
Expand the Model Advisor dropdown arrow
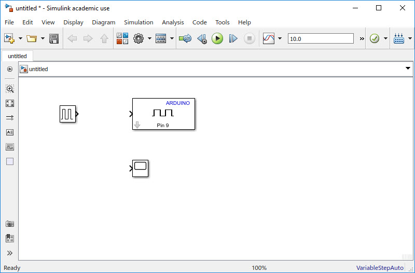click(385, 38)
